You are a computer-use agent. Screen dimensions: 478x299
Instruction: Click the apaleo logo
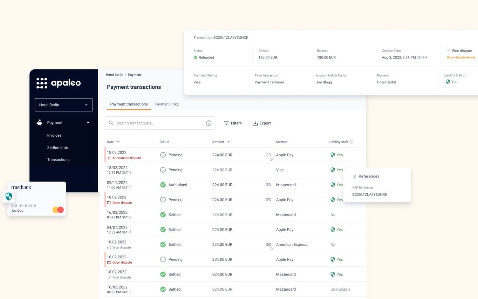(x=59, y=83)
